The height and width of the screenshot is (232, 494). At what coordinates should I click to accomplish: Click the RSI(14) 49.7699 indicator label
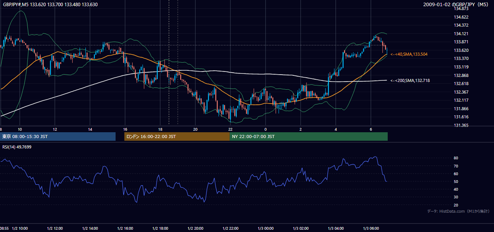17,147
